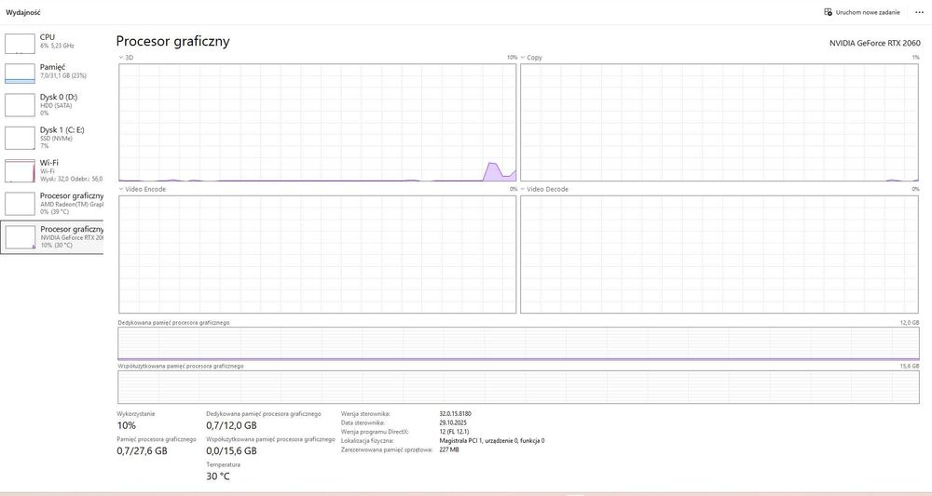Click the Copy utilization graph
The width and height of the screenshot is (932, 496).
coord(720,122)
